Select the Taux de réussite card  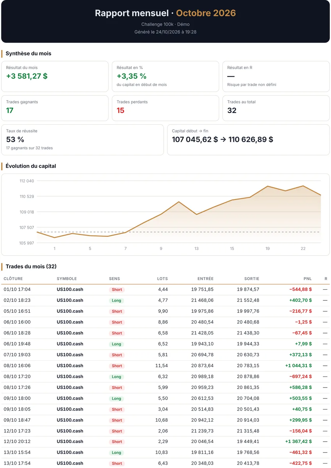coord(82,140)
